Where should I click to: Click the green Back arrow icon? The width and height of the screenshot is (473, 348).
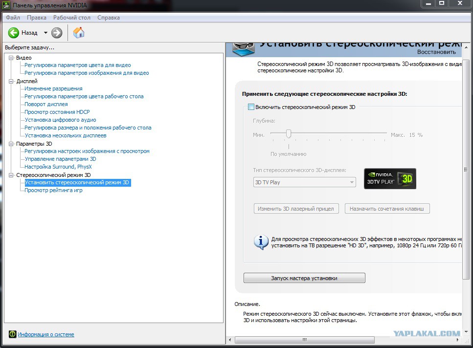pyautogui.click(x=13, y=33)
